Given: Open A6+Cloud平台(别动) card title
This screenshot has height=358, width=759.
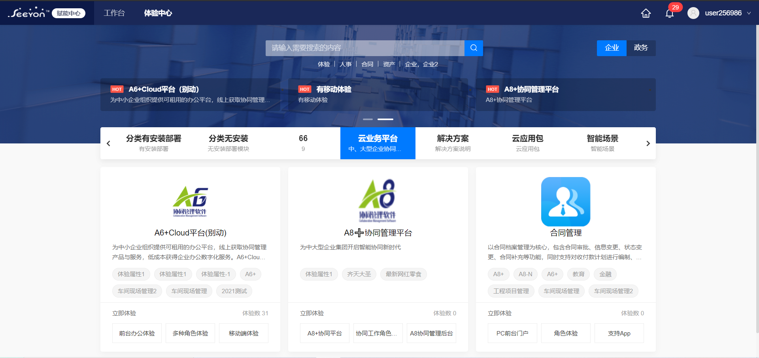Looking at the screenshot, I should (x=190, y=233).
